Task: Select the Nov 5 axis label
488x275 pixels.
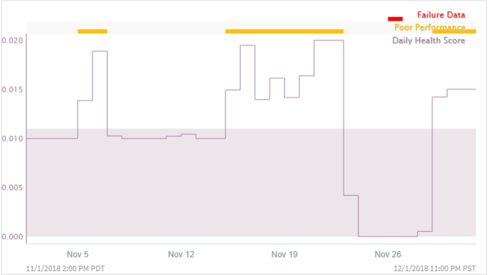Action: (78, 255)
